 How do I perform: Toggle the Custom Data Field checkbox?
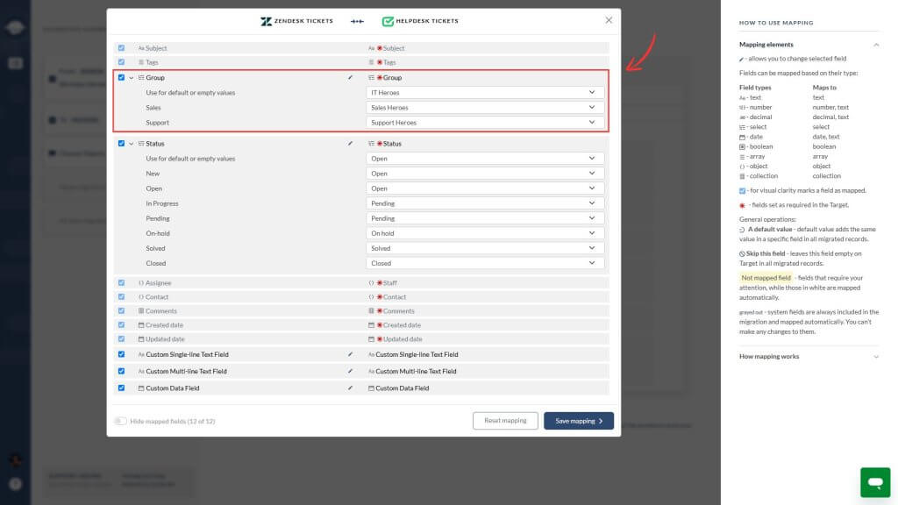point(121,388)
